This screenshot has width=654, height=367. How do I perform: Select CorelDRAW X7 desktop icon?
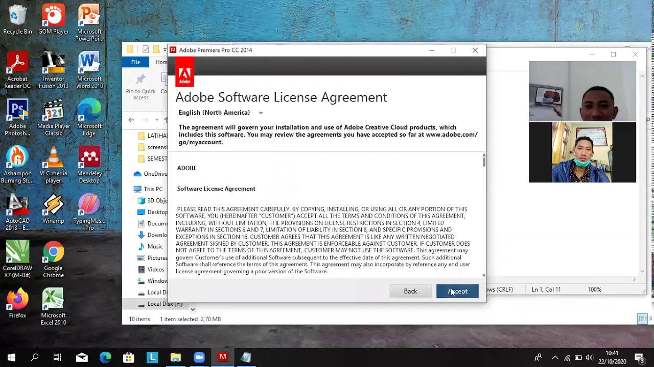[17, 260]
